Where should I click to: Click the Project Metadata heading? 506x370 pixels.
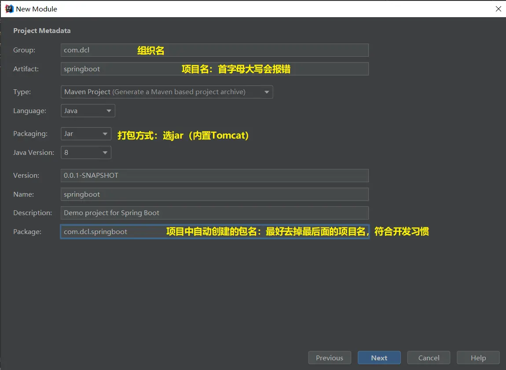pyautogui.click(x=42, y=31)
